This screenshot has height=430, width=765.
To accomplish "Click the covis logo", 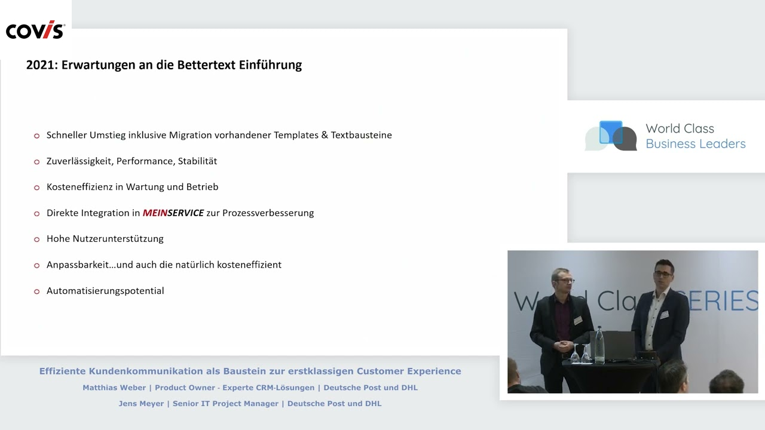I will (35, 30).
